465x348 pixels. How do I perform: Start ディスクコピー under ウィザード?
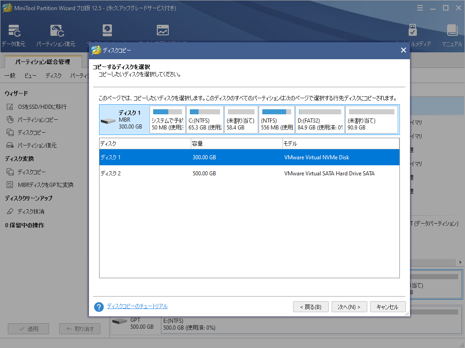click(x=32, y=132)
